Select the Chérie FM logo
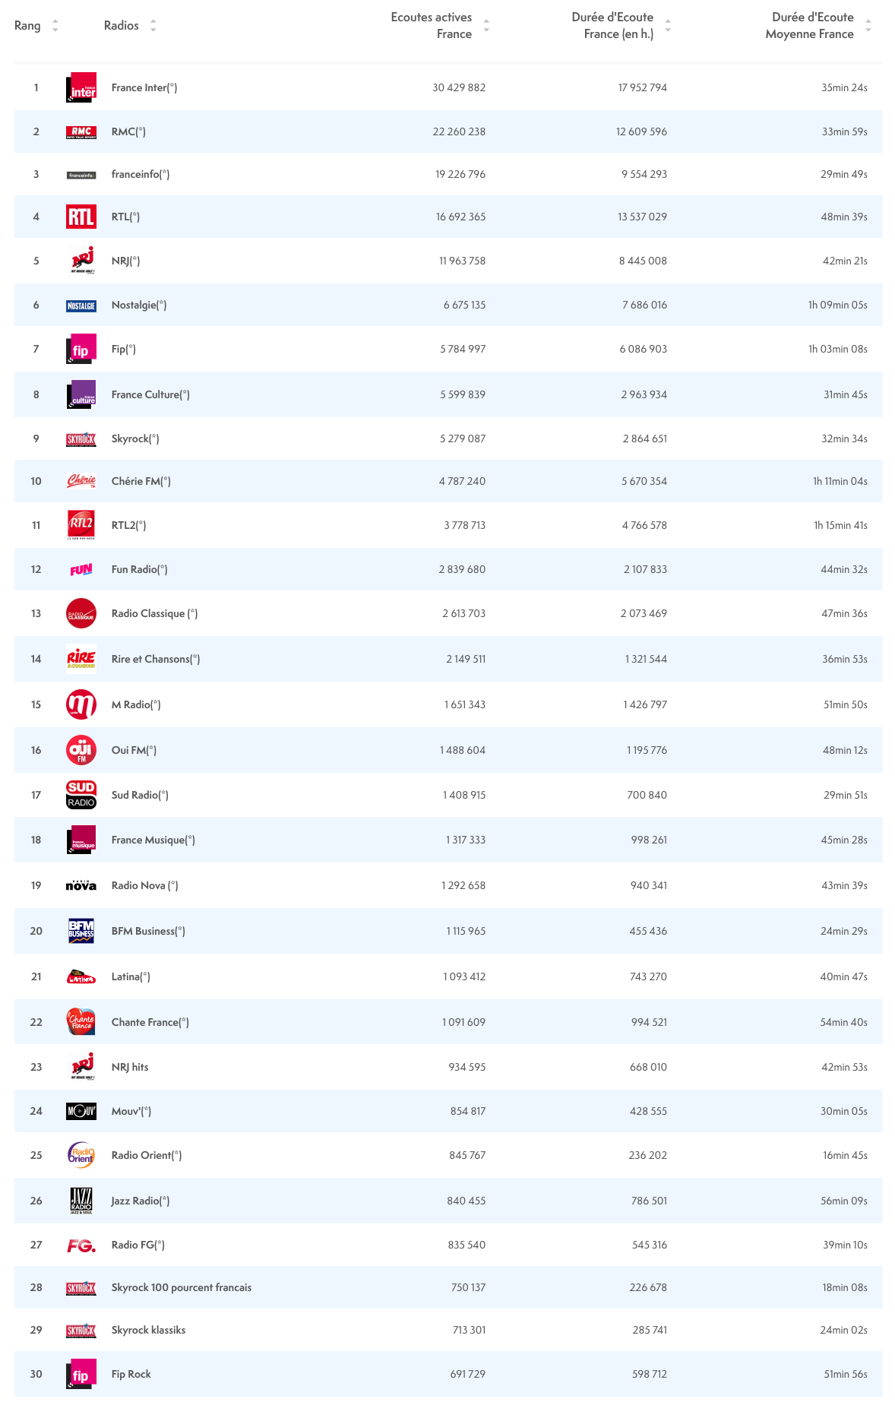 point(81,481)
